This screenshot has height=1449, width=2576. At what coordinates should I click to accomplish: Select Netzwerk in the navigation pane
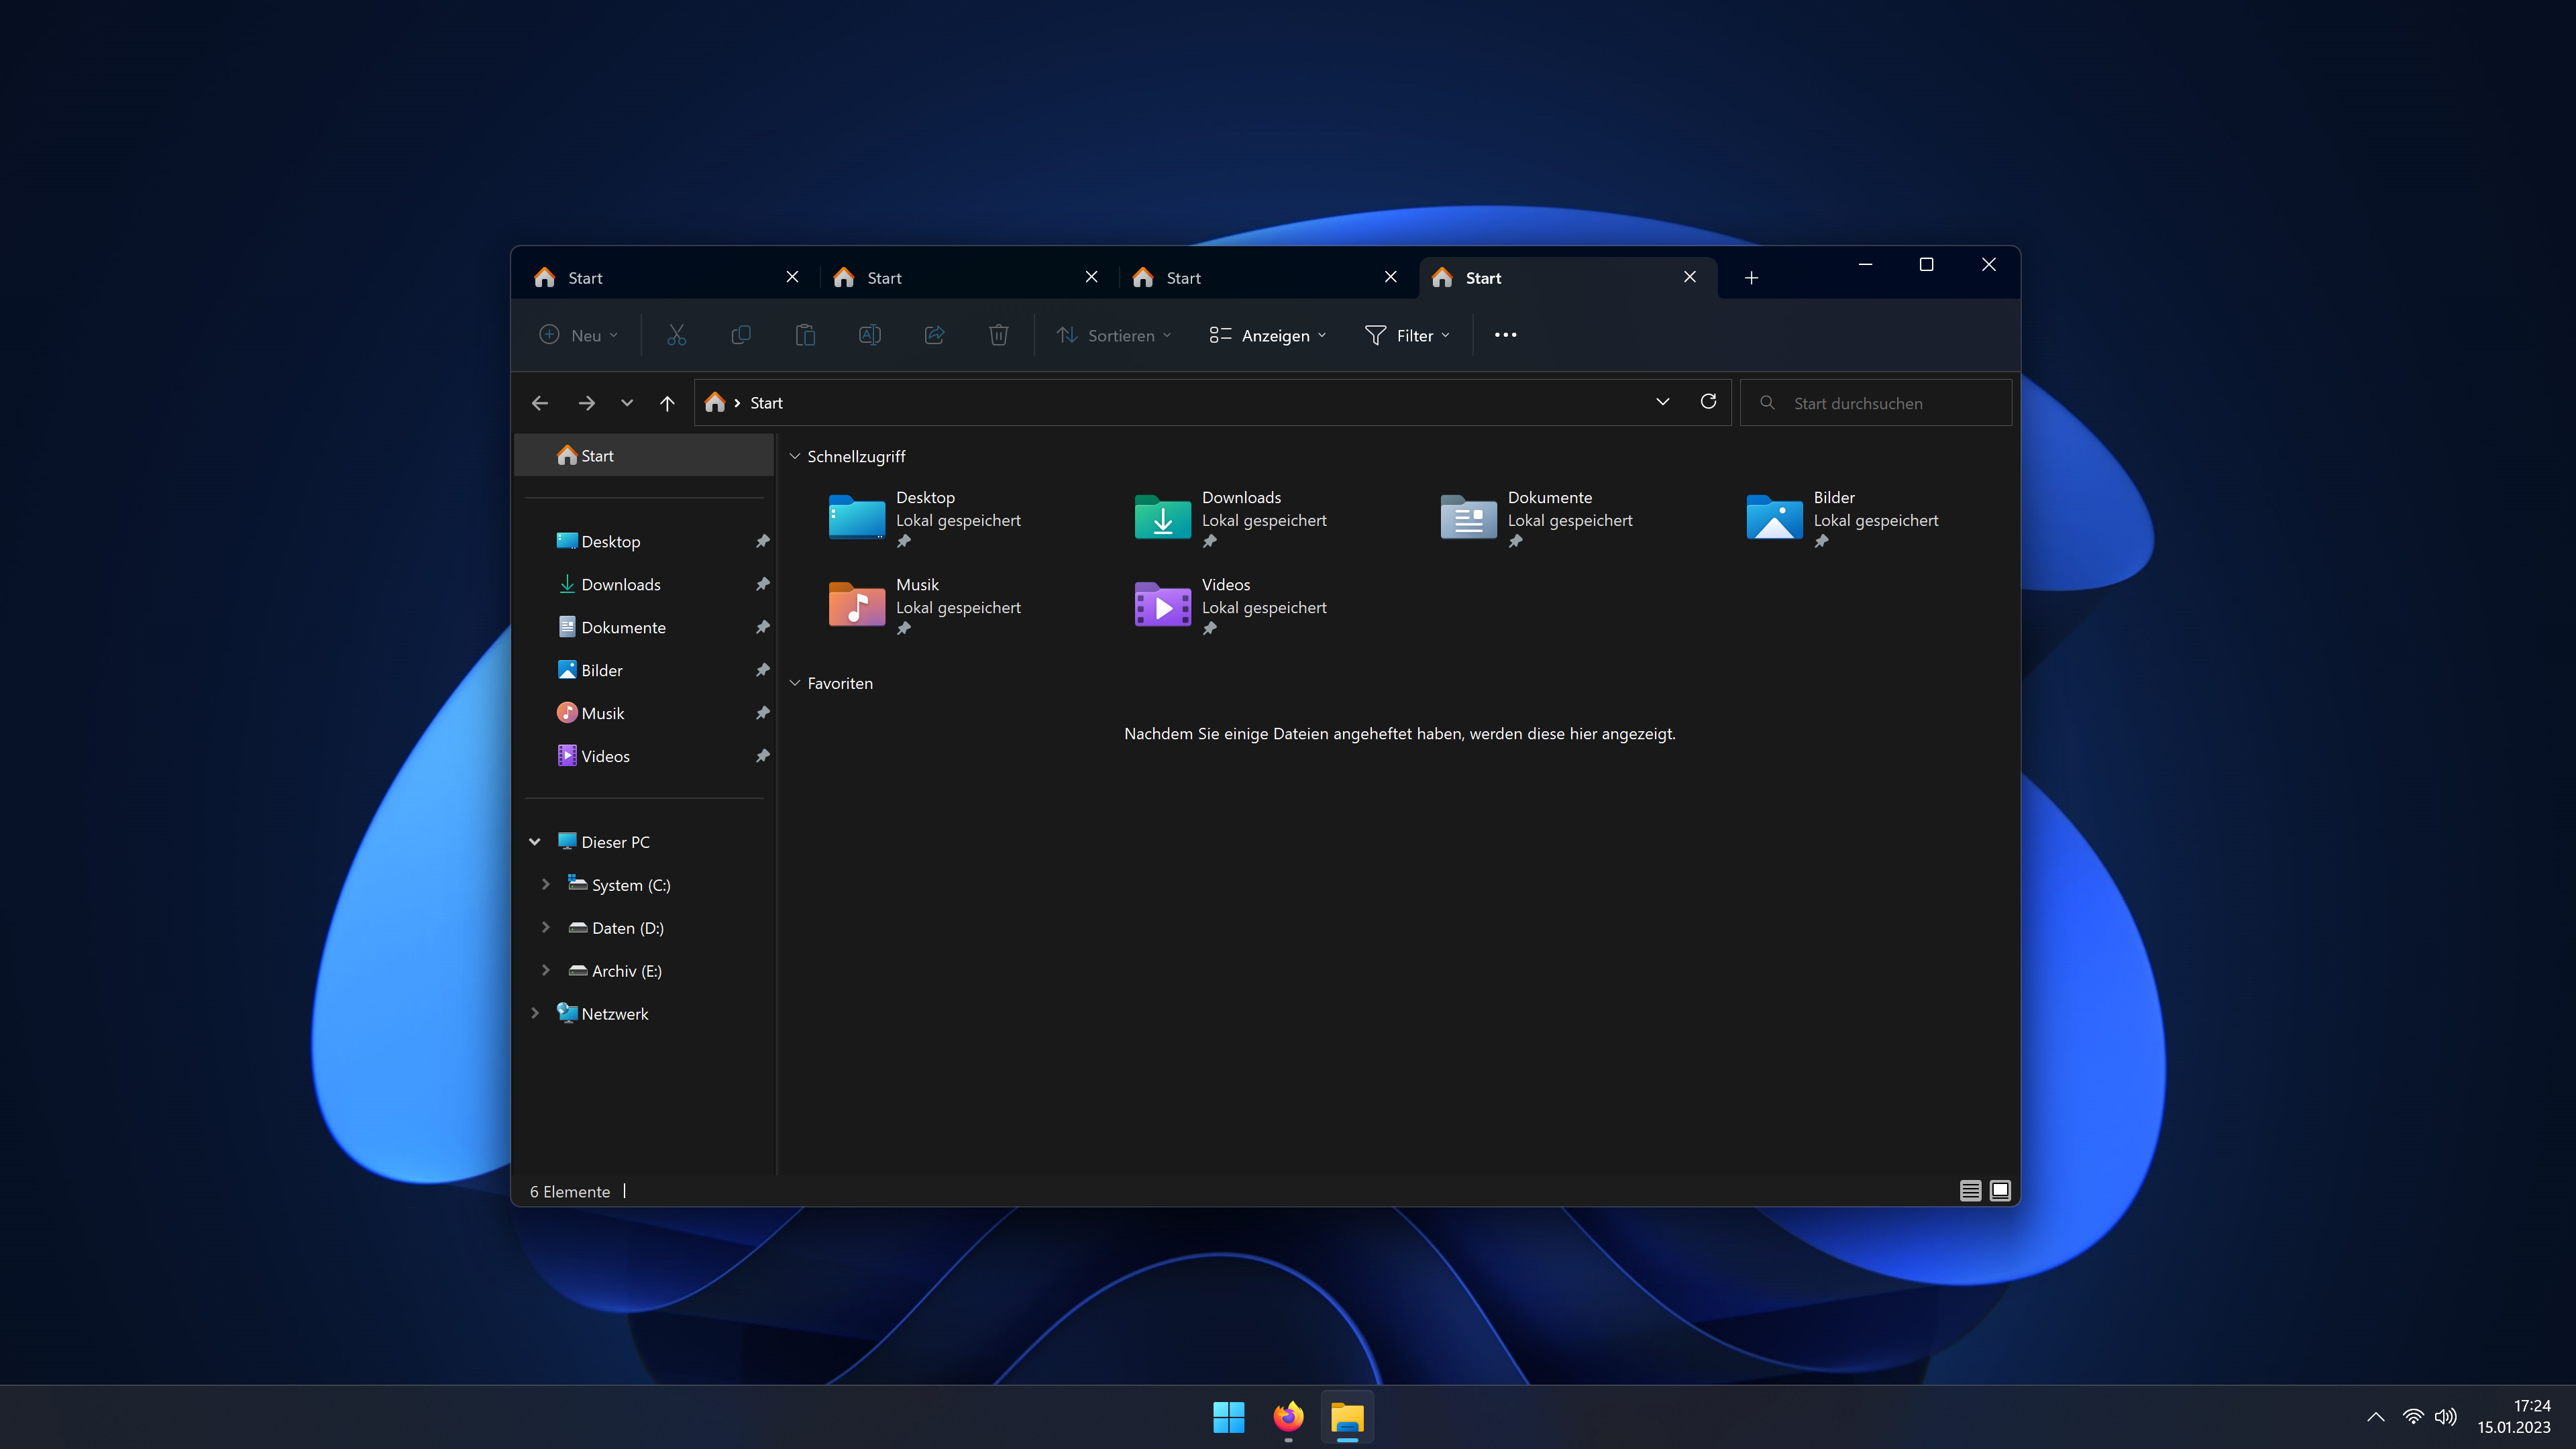pyautogui.click(x=614, y=1014)
